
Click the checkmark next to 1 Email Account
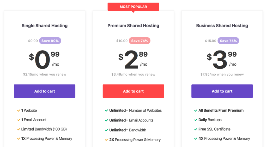pyautogui.click(x=19, y=120)
